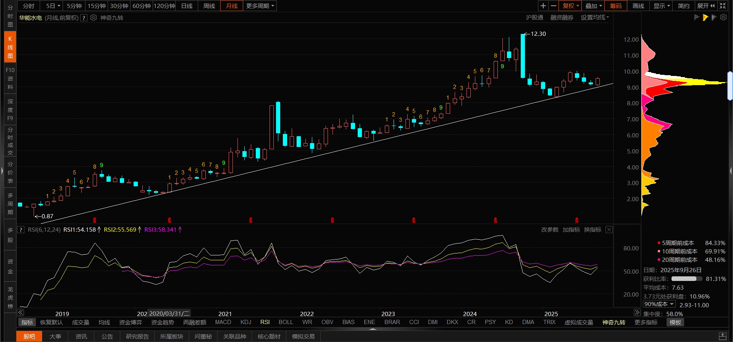Toggle the 筹码 chip distribution panel
The image size is (733, 342).
pyautogui.click(x=615, y=6)
